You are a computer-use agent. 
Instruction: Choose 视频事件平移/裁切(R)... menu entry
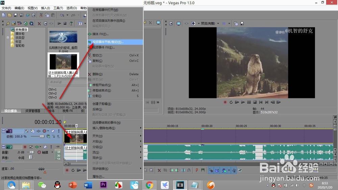[115, 42]
